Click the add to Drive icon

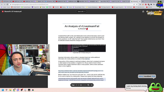point(143,11)
